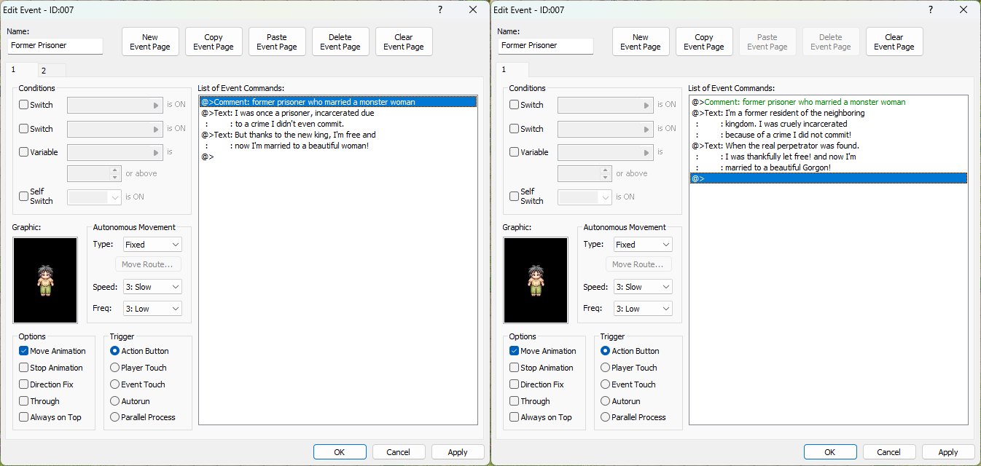Select Player Touch trigger in left window
981x466 pixels.
click(x=114, y=368)
